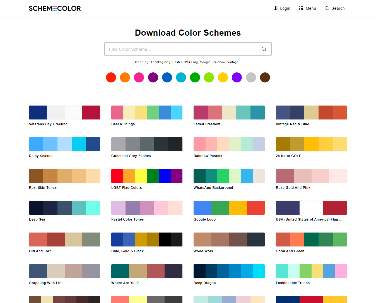Click the SchemeColor logo
Image resolution: width=376 pixels, height=303 pixels.
coord(55,8)
